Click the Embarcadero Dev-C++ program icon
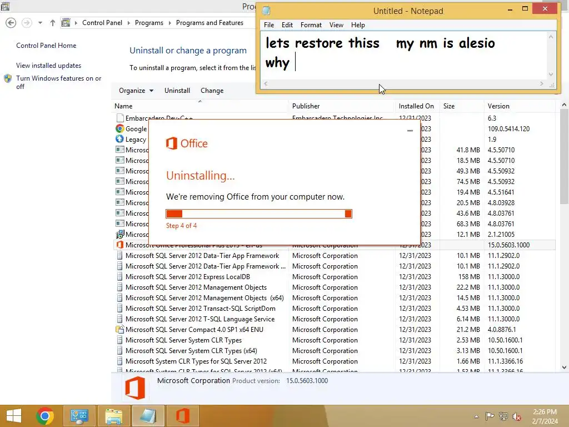The width and height of the screenshot is (569, 427). pos(120,118)
